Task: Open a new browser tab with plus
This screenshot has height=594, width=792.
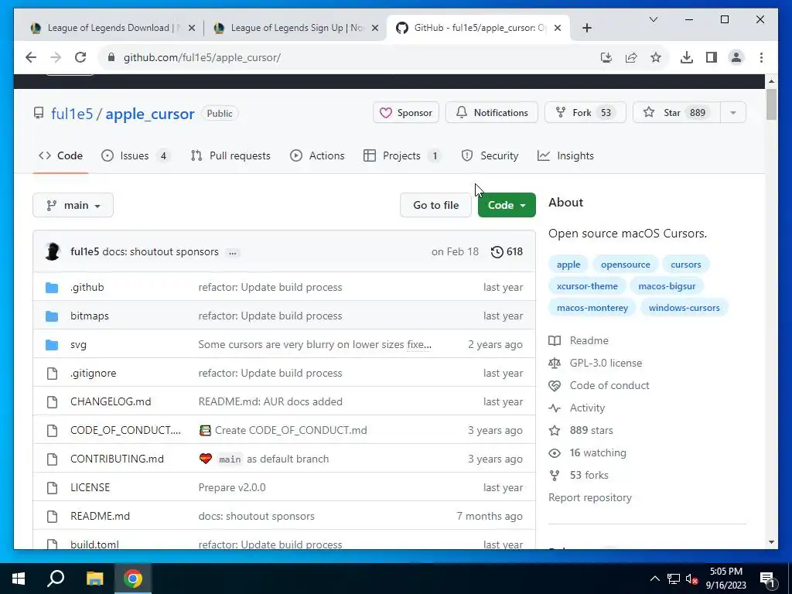Action: click(586, 28)
